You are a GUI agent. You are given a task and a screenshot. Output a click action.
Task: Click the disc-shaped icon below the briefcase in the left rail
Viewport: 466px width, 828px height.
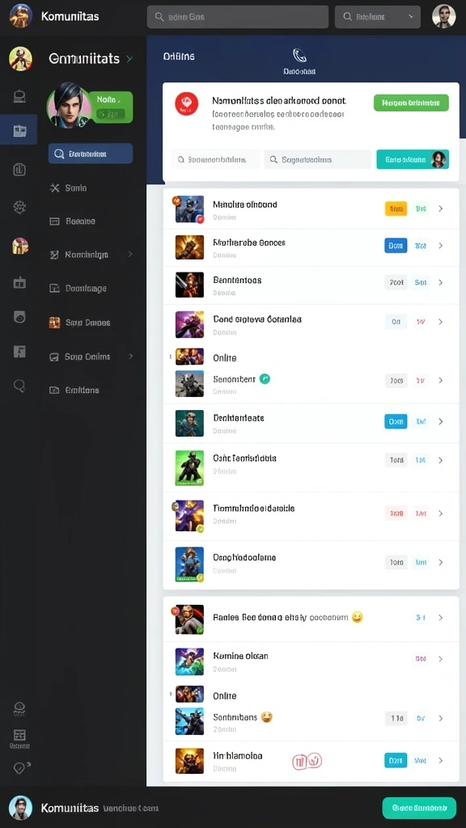19,316
